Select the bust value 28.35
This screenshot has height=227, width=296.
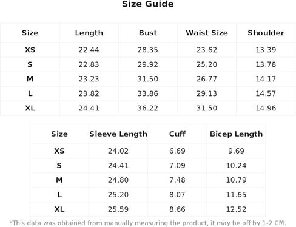tap(148, 50)
